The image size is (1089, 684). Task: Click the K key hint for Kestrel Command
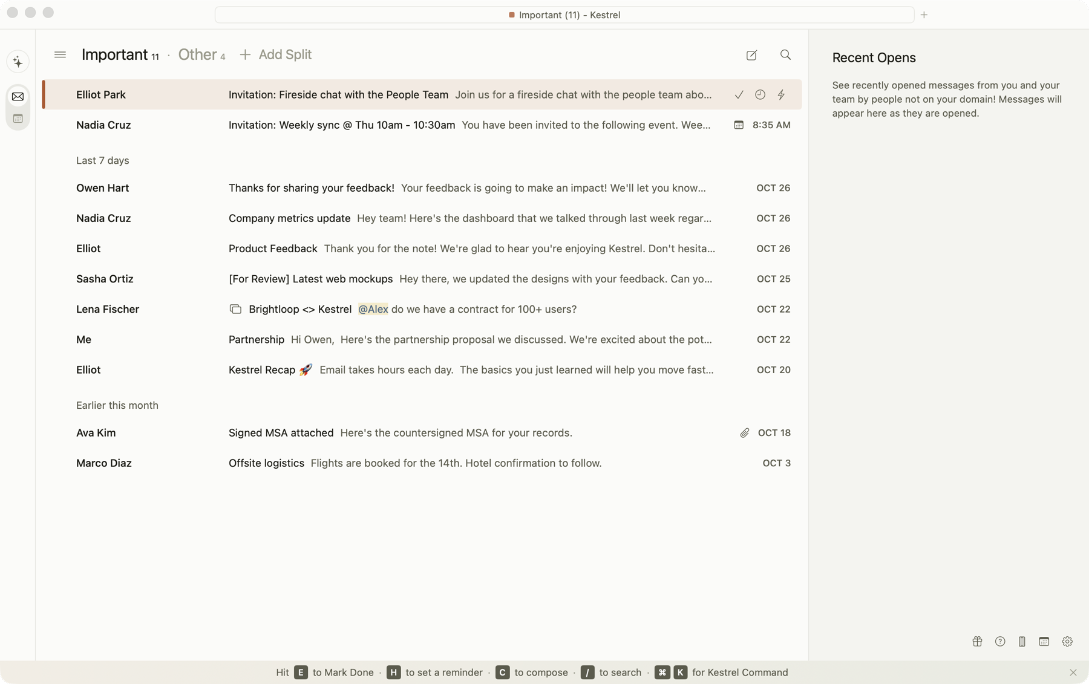(680, 673)
